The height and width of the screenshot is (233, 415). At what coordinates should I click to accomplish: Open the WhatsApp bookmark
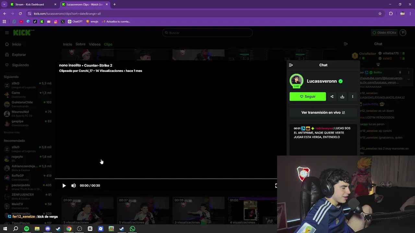(x=14, y=22)
